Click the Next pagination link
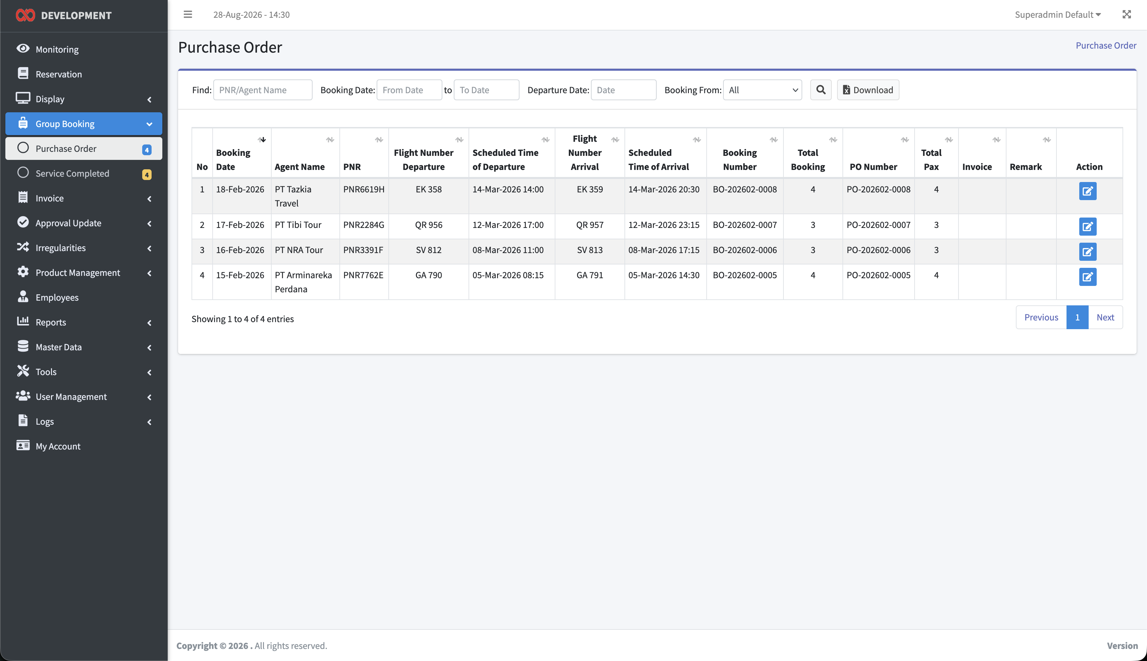The width and height of the screenshot is (1147, 661). click(1105, 317)
